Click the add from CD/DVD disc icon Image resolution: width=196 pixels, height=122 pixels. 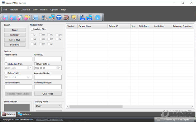20,17
